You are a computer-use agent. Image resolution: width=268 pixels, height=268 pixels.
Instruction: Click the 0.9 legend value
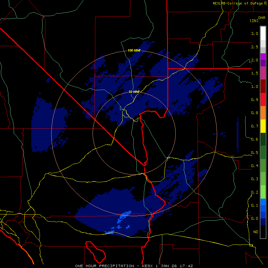(x=255, y=100)
